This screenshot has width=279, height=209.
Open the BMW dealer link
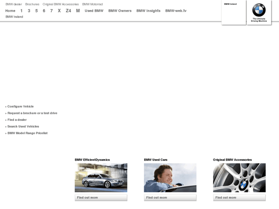coord(14,4)
